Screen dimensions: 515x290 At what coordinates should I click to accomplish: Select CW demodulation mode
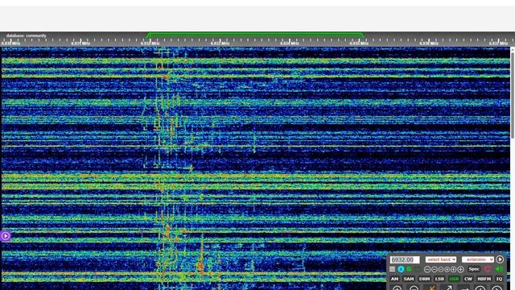pos(468,279)
